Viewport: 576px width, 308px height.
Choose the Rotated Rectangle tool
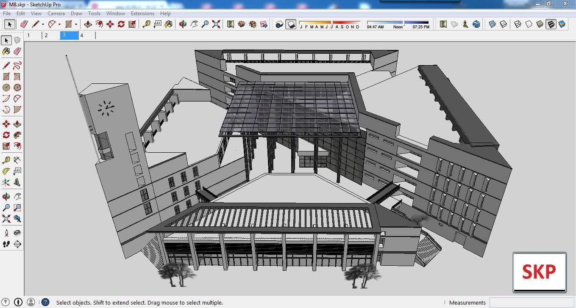coord(17,77)
